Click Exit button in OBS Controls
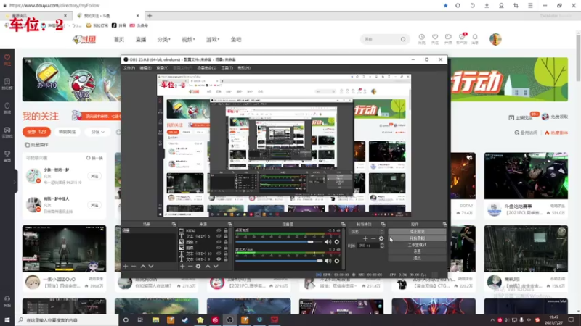 (417, 258)
